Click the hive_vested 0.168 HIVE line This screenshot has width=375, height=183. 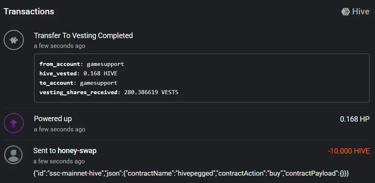78,73
